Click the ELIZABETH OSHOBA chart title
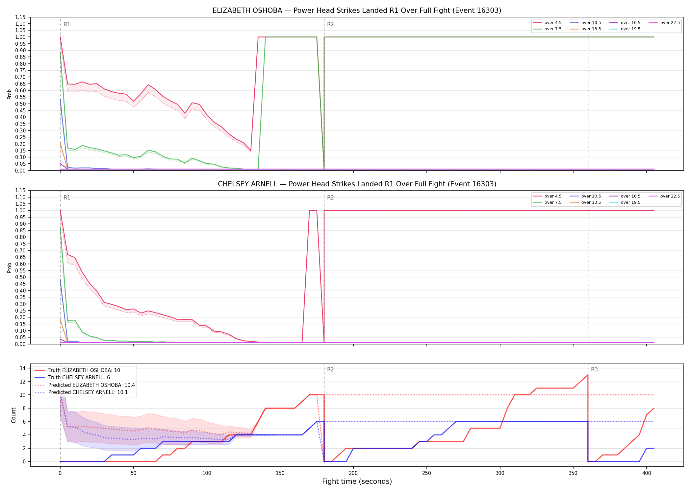The image size is (691, 493). (357, 11)
